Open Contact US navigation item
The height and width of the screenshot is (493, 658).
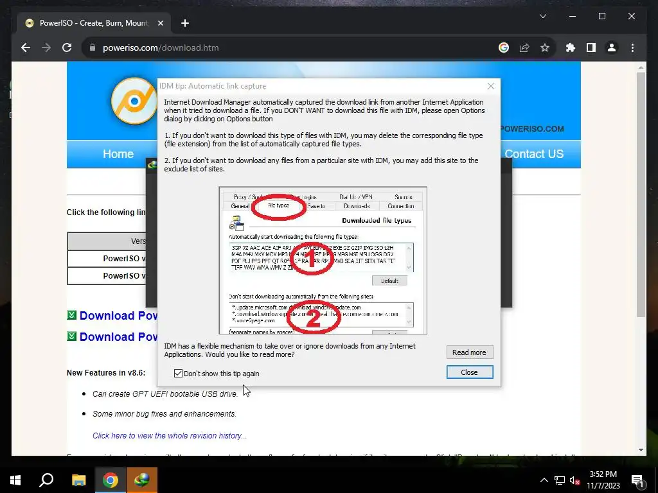(534, 154)
